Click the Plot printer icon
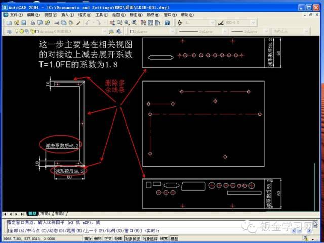This screenshot has width=324, height=243. (33, 23)
